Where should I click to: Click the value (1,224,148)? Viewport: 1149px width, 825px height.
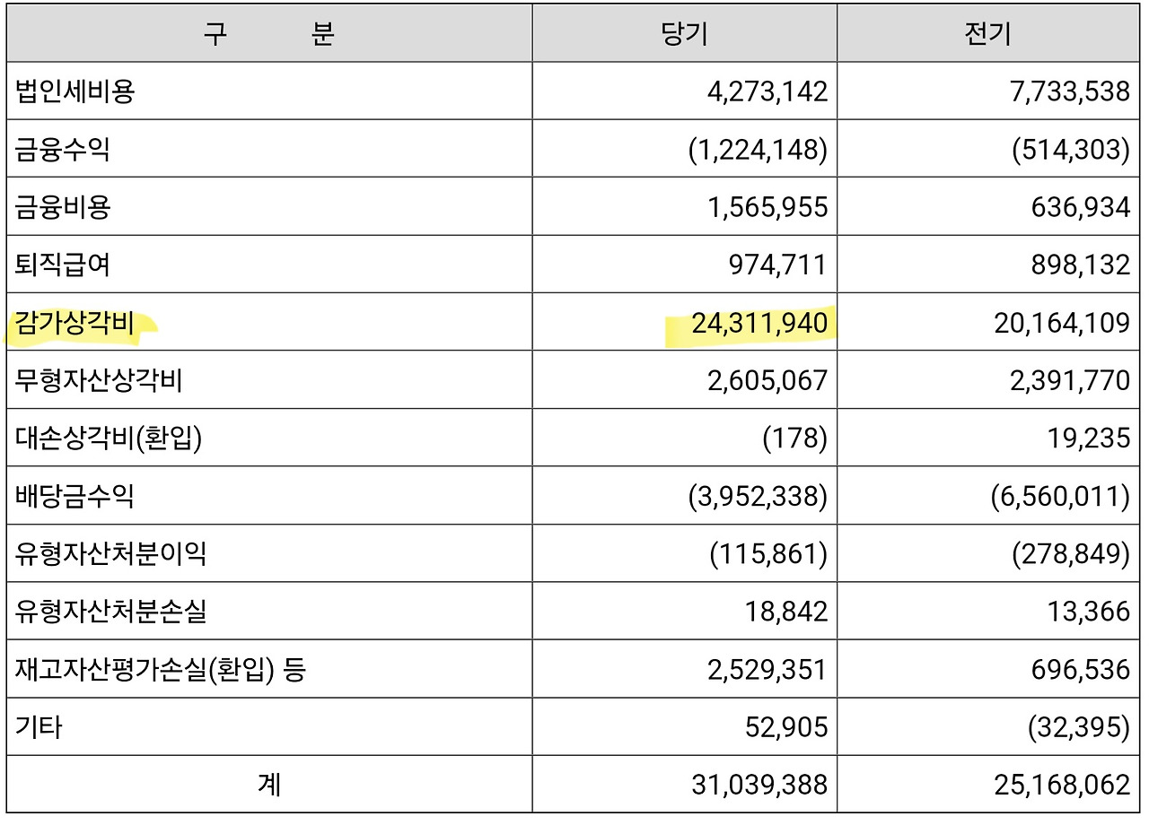pos(758,149)
